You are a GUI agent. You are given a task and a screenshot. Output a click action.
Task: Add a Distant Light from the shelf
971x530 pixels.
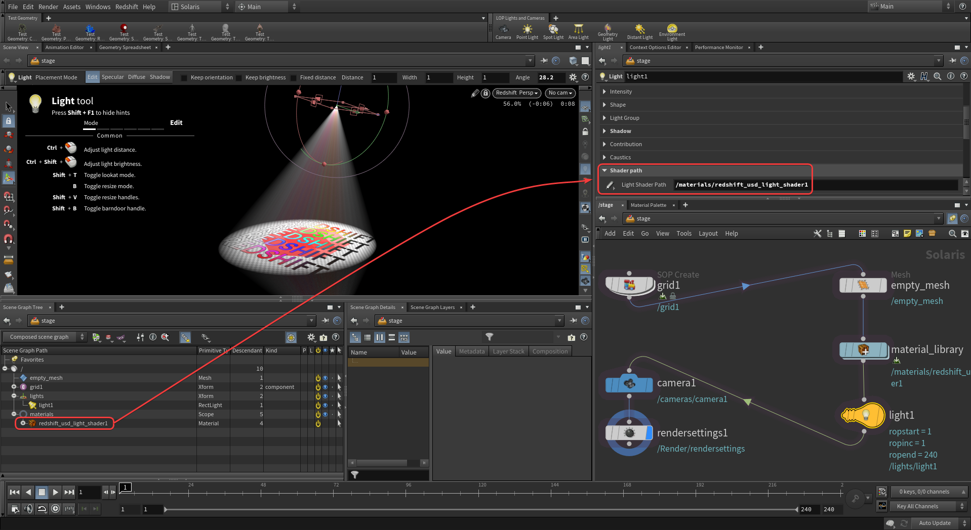tap(639, 31)
